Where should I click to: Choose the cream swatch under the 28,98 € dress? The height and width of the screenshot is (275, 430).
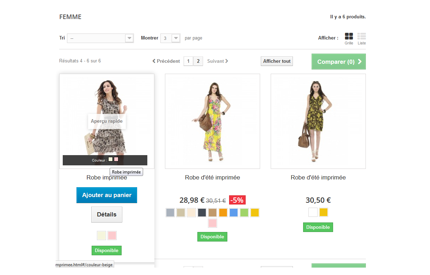pos(191,213)
